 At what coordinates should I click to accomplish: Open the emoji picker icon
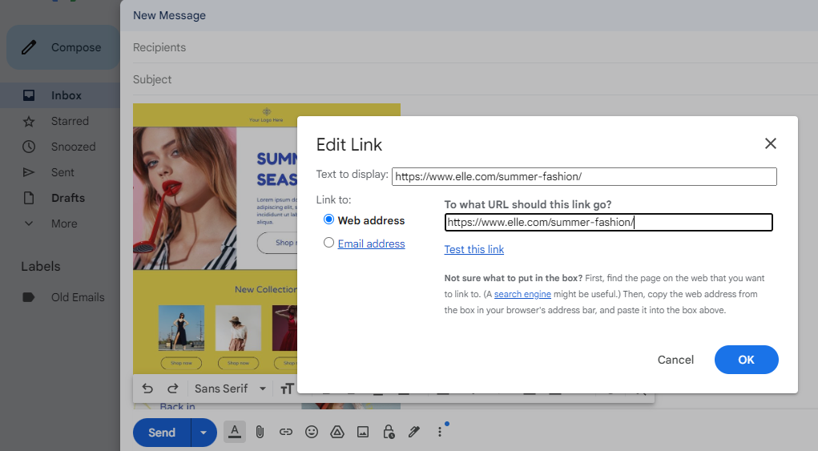click(312, 432)
